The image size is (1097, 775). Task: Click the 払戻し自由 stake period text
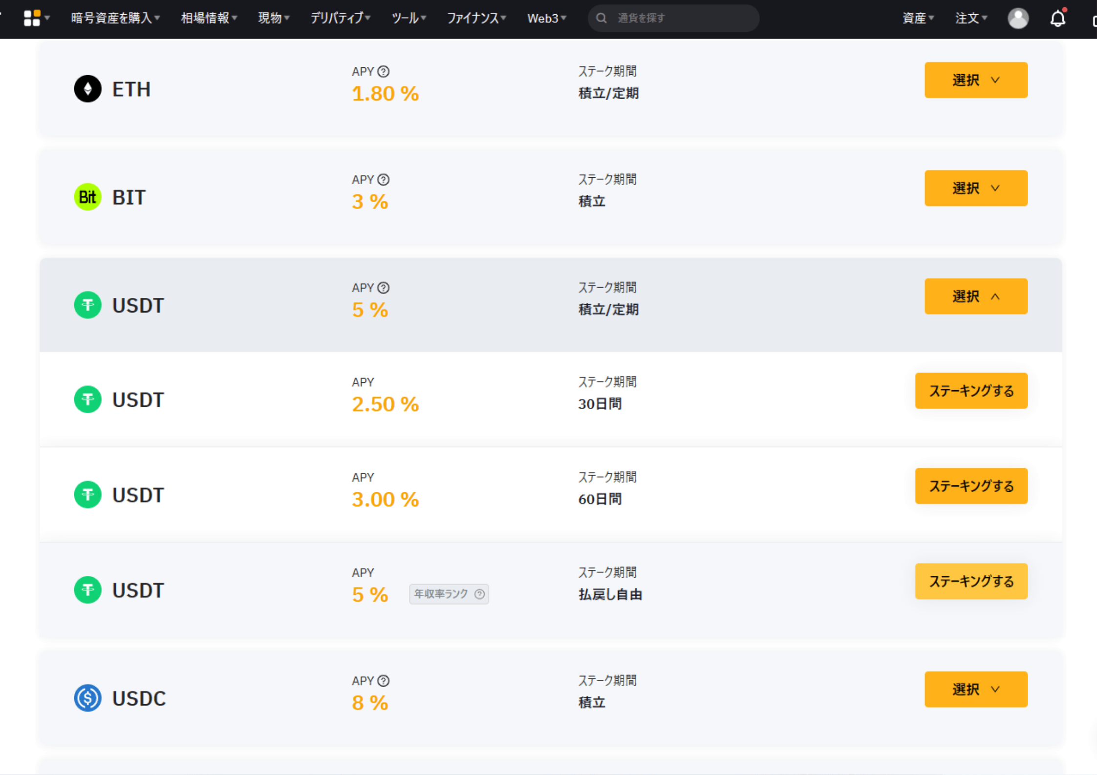[610, 594]
